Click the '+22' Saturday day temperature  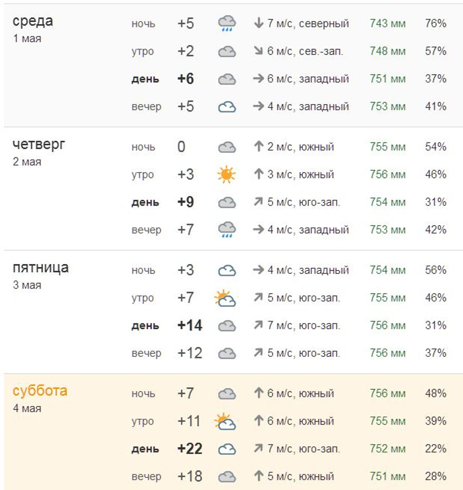click(190, 449)
